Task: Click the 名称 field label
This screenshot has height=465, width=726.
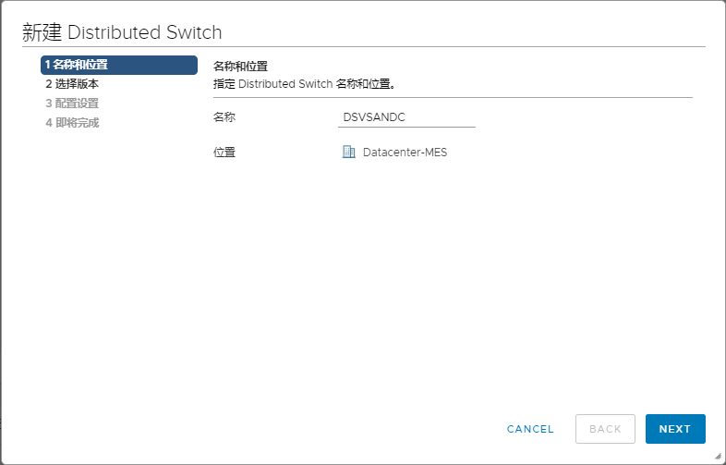Action: pyautogui.click(x=224, y=117)
